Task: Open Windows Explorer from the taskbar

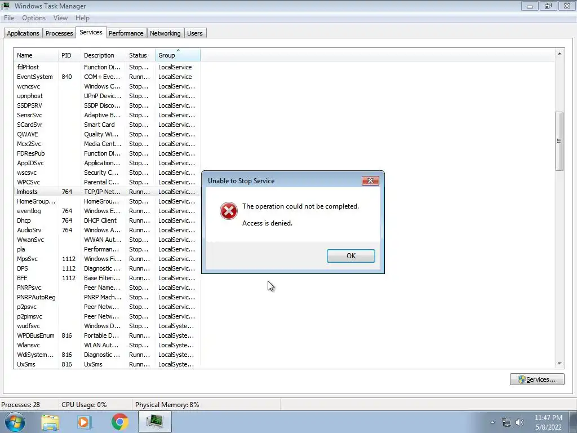Action: (50, 422)
